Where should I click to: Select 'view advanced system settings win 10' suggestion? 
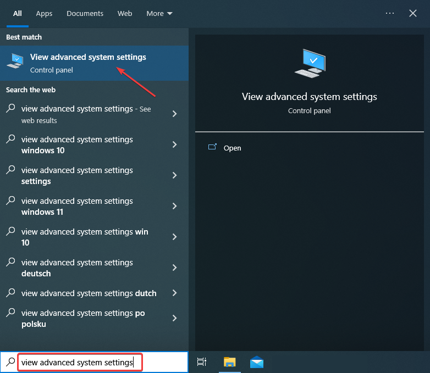pyautogui.click(x=94, y=237)
